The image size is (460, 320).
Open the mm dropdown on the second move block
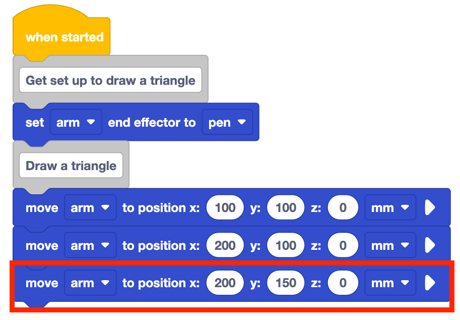click(x=390, y=246)
